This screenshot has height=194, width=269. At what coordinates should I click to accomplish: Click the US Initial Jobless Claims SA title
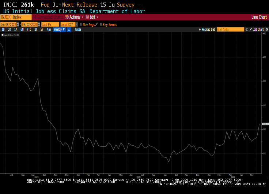point(44,11)
